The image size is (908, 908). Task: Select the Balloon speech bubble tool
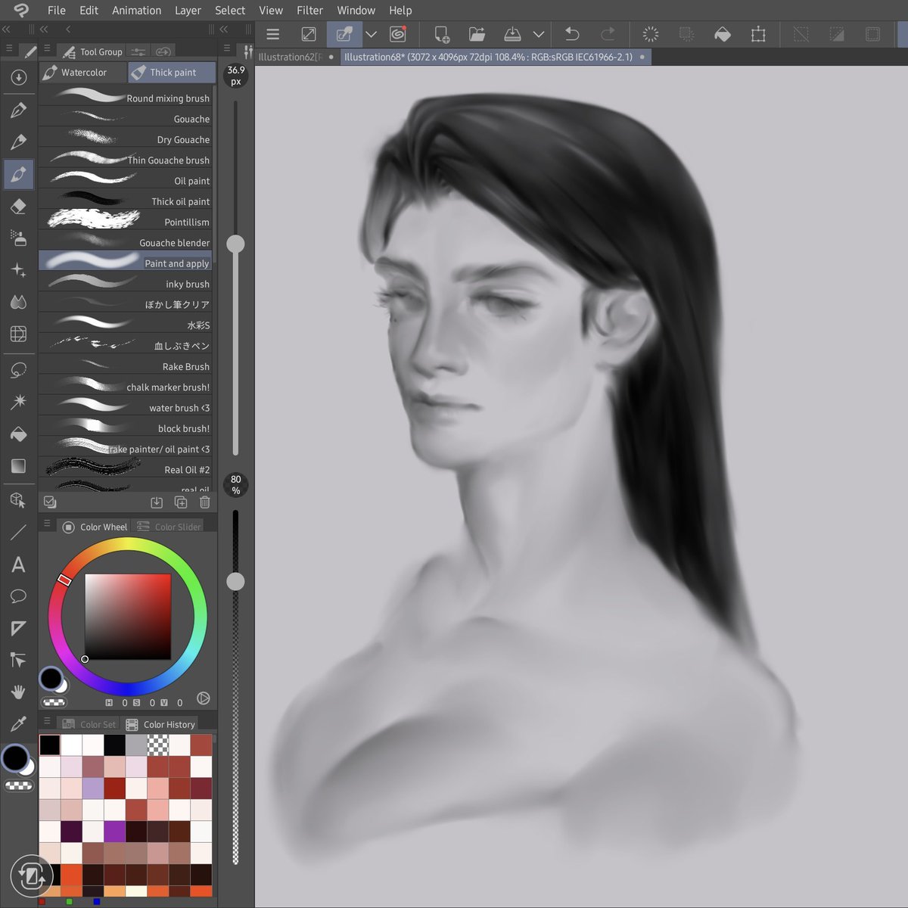[19, 596]
